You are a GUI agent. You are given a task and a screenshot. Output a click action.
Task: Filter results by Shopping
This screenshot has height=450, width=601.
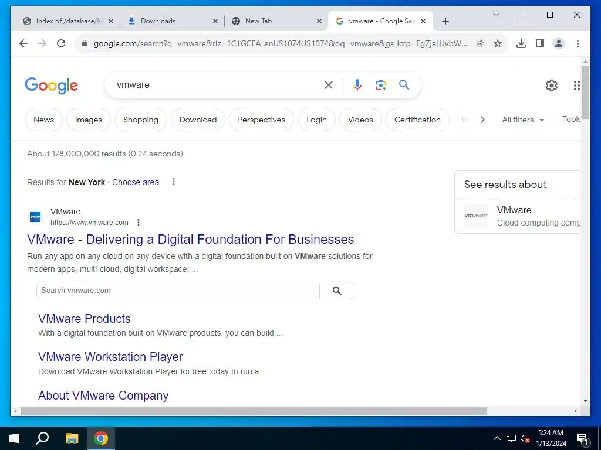click(141, 120)
